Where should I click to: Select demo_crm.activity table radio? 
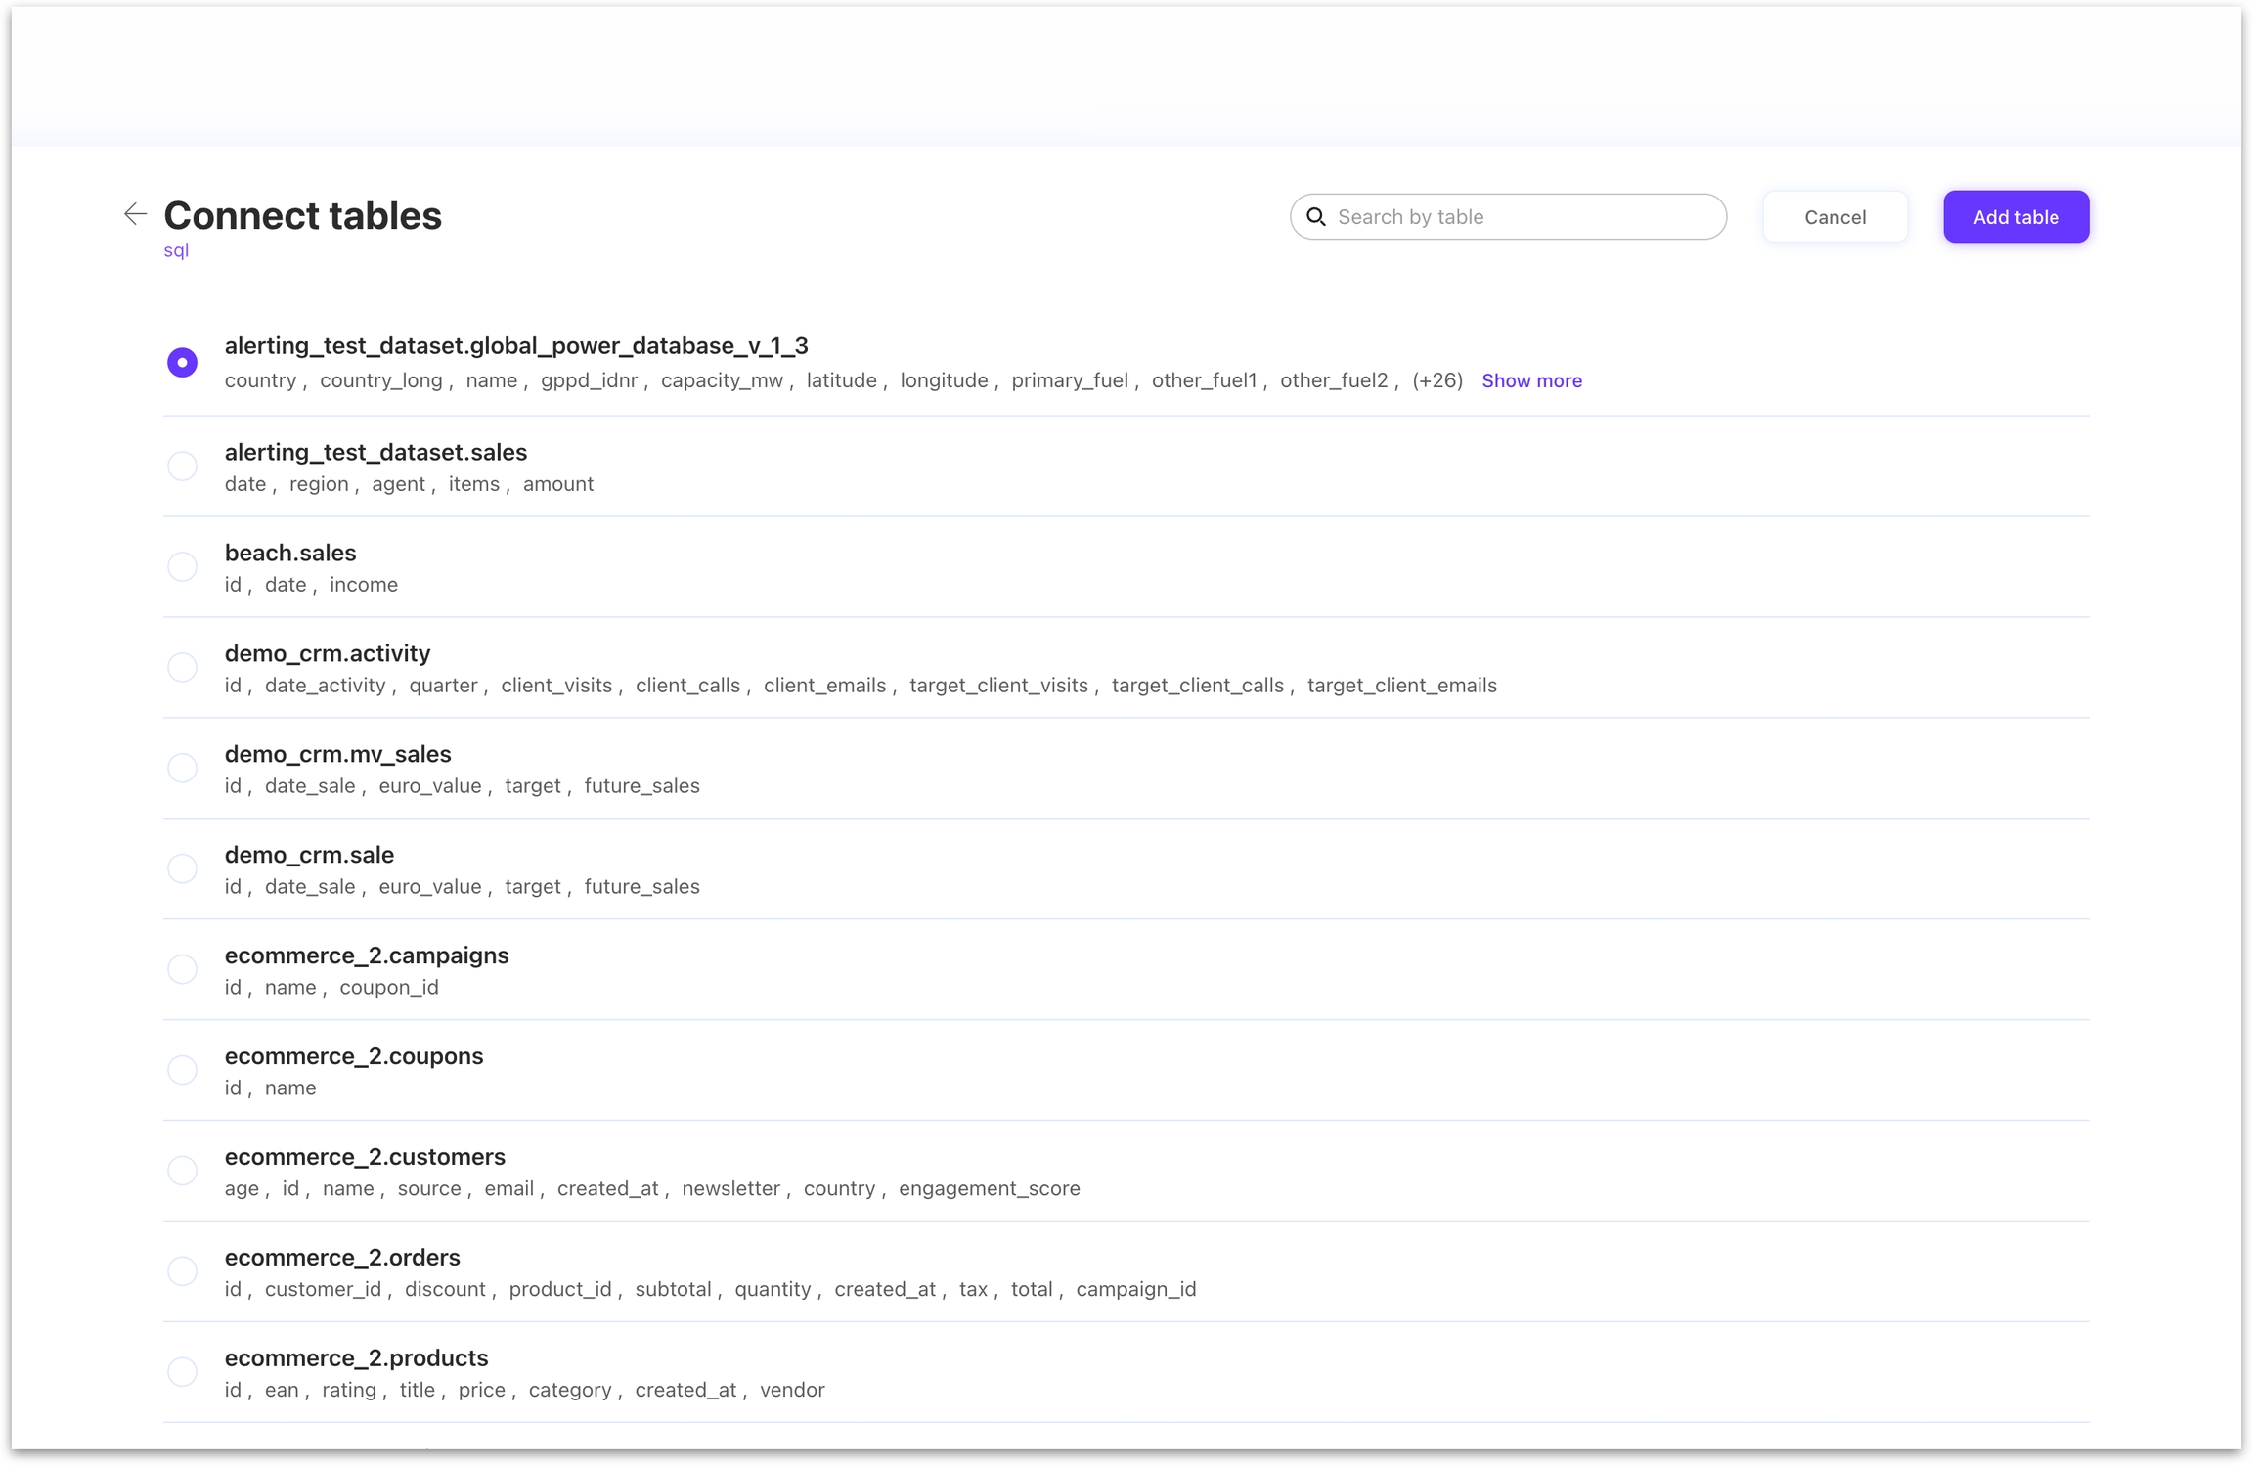click(182, 668)
